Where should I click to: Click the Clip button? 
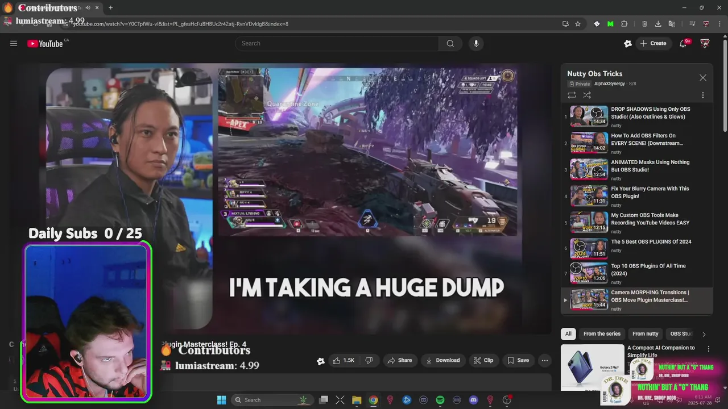click(x=483, y=360)
